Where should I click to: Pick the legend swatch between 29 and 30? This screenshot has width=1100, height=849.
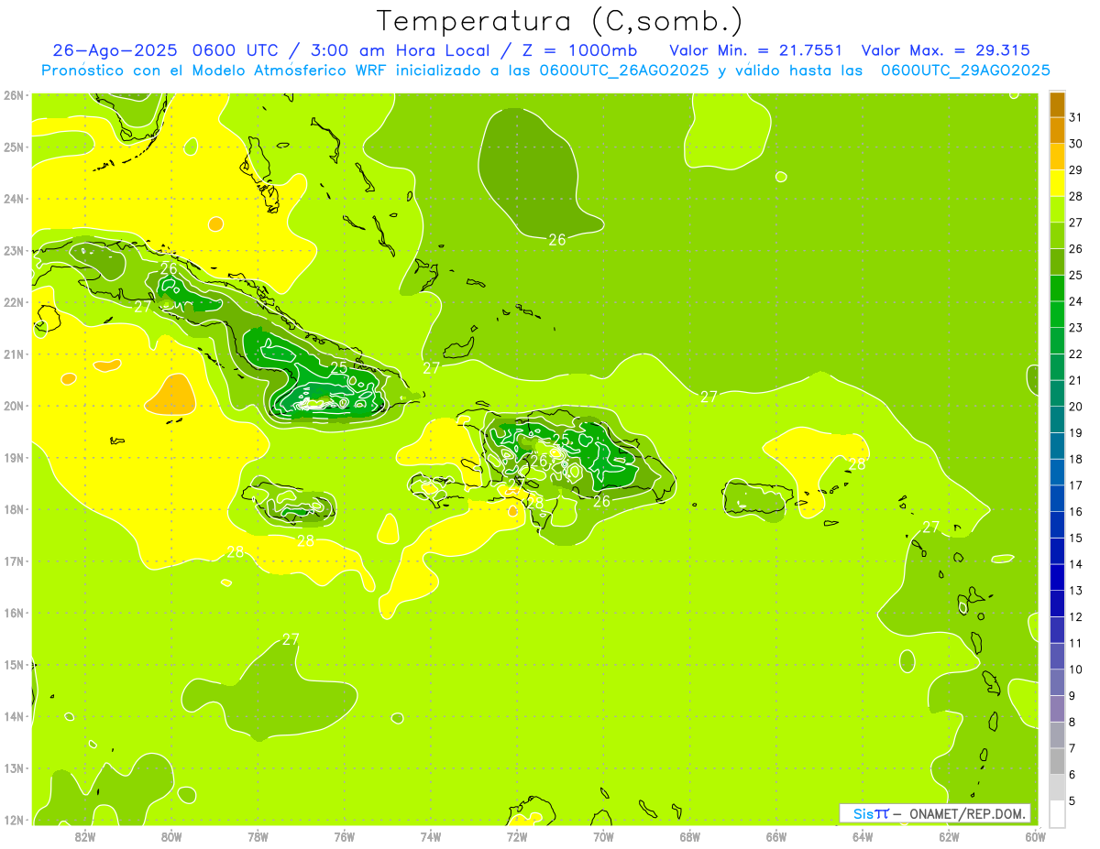(1057, 157)
